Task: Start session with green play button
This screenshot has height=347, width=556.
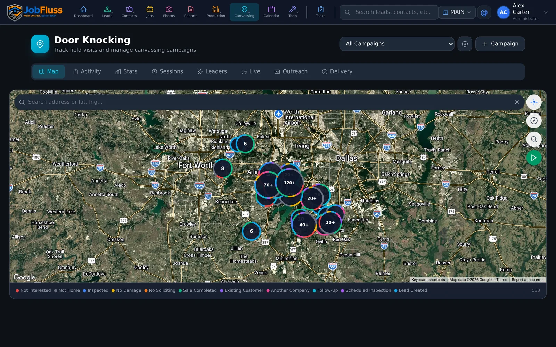Action: click(534, 158)
